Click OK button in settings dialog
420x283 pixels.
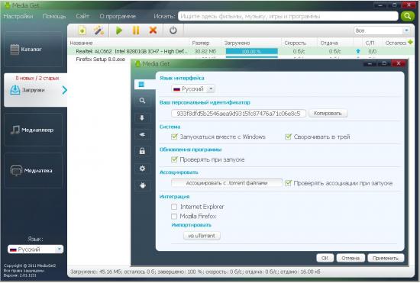tap(325, 258)
